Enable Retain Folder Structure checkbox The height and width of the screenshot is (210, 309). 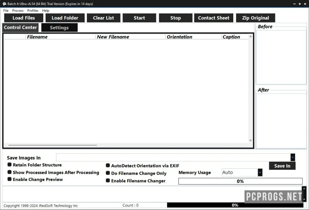(9, 164)
